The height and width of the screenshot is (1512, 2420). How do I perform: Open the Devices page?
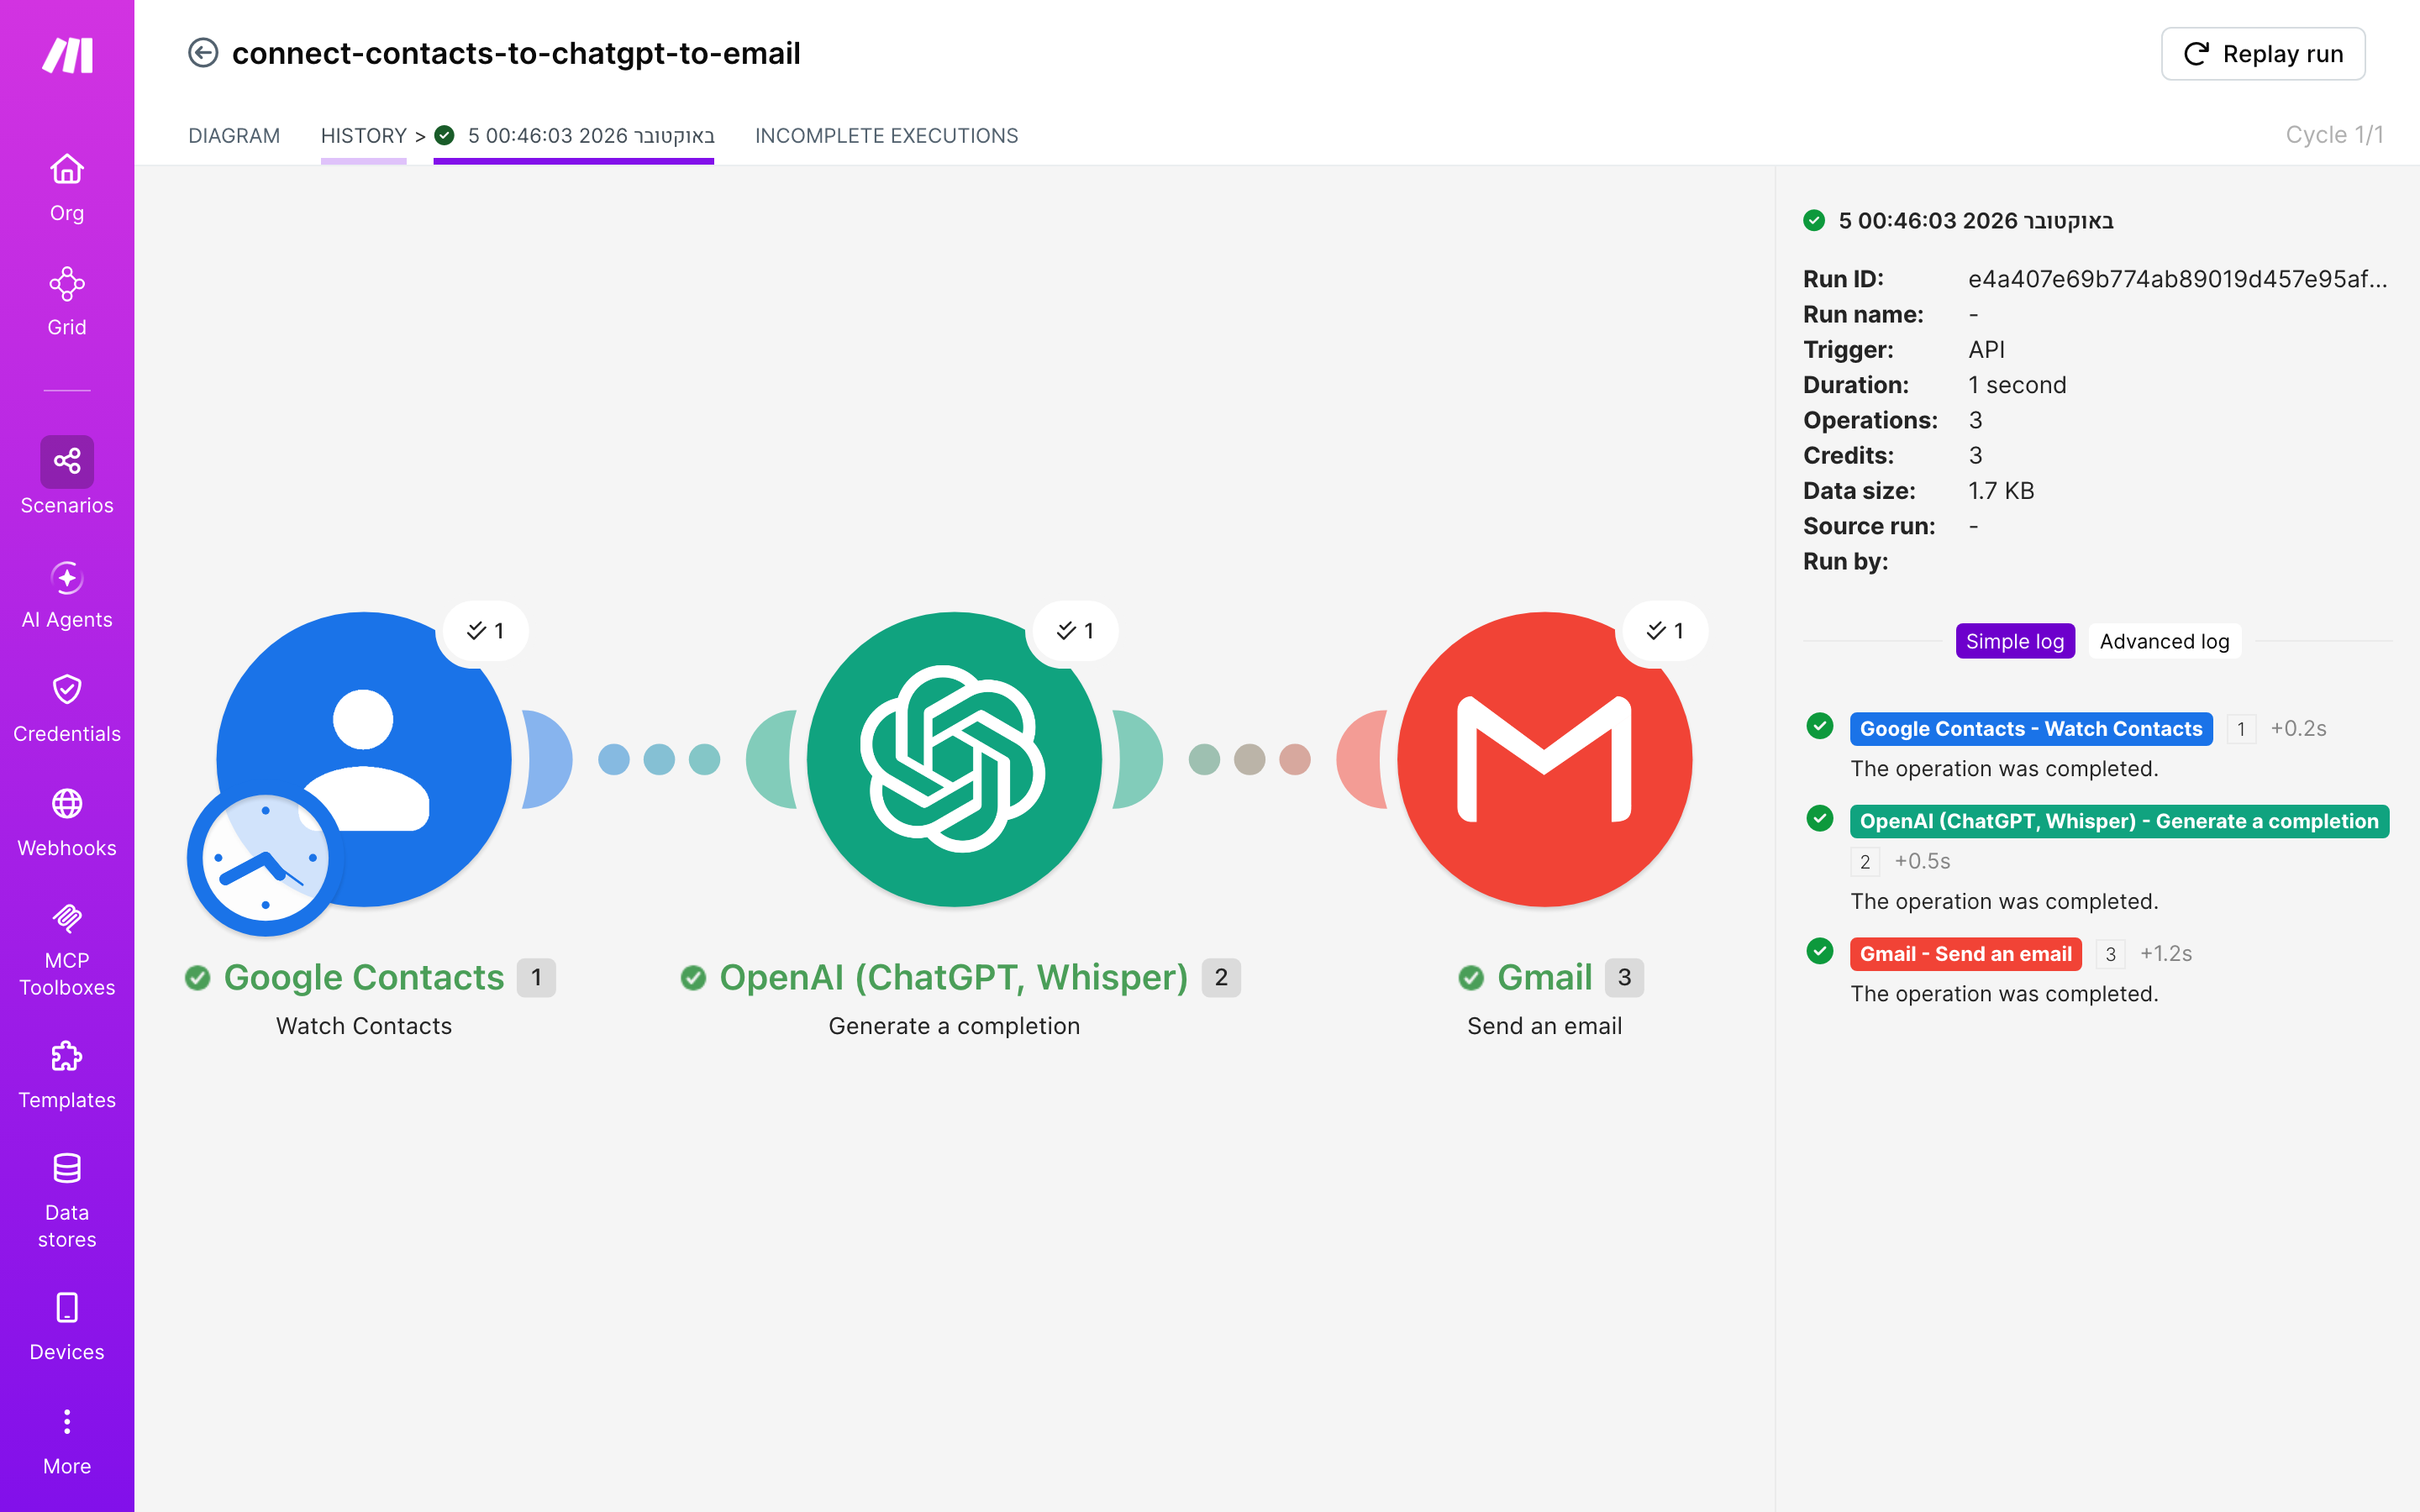point(67,1327)
